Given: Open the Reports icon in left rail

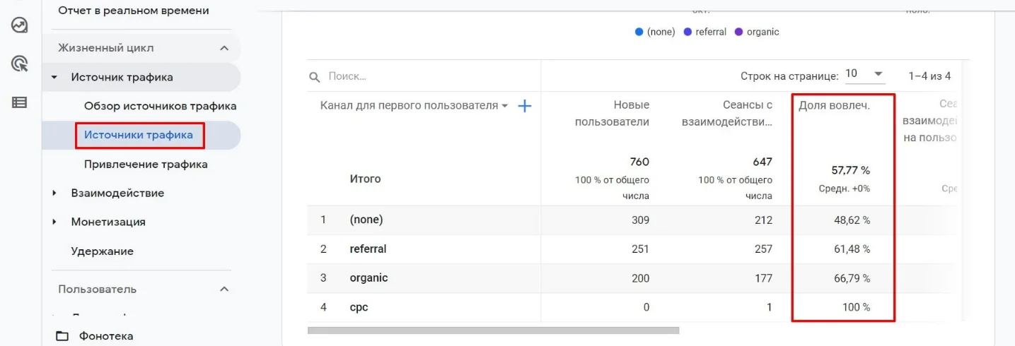Looking at the screenshot, I should [20, 26].
